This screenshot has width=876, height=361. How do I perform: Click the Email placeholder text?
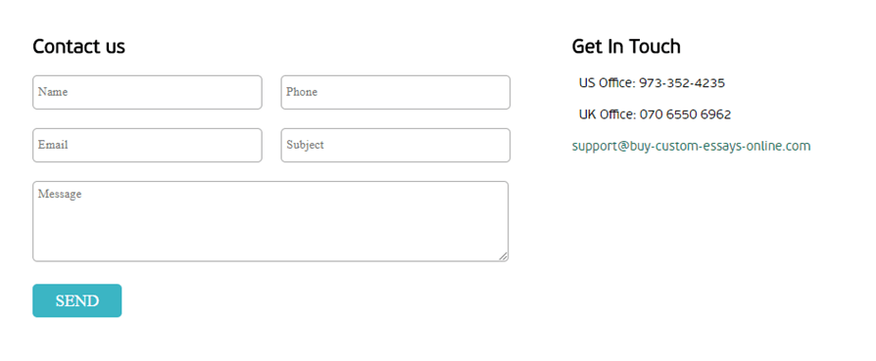53,145
